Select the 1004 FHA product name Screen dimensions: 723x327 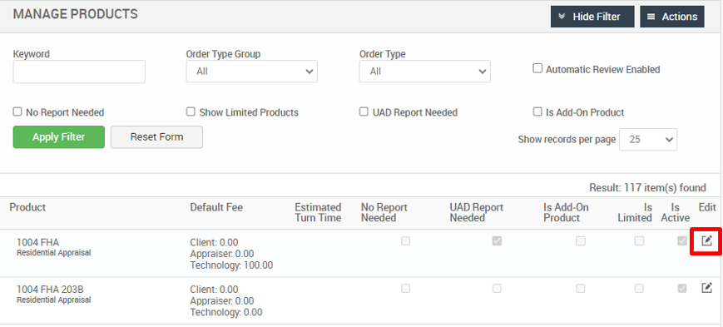37,242
